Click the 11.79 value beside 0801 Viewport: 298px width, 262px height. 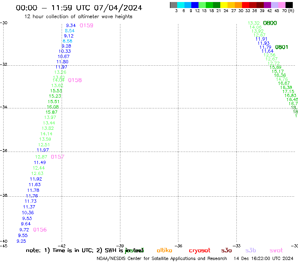pos(265,47)
